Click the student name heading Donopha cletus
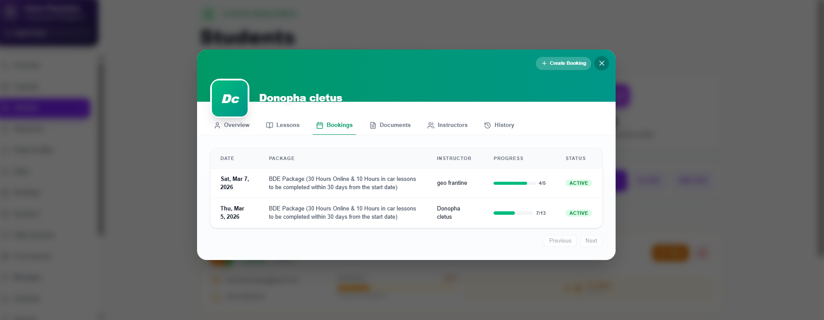Image resolution: width=824 pixels, height=320 pixels. (300, 98)
